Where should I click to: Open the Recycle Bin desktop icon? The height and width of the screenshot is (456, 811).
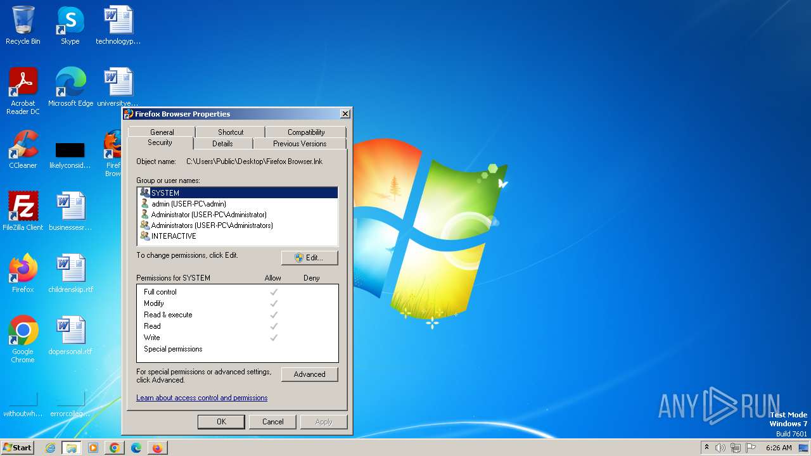pos(23,25)
